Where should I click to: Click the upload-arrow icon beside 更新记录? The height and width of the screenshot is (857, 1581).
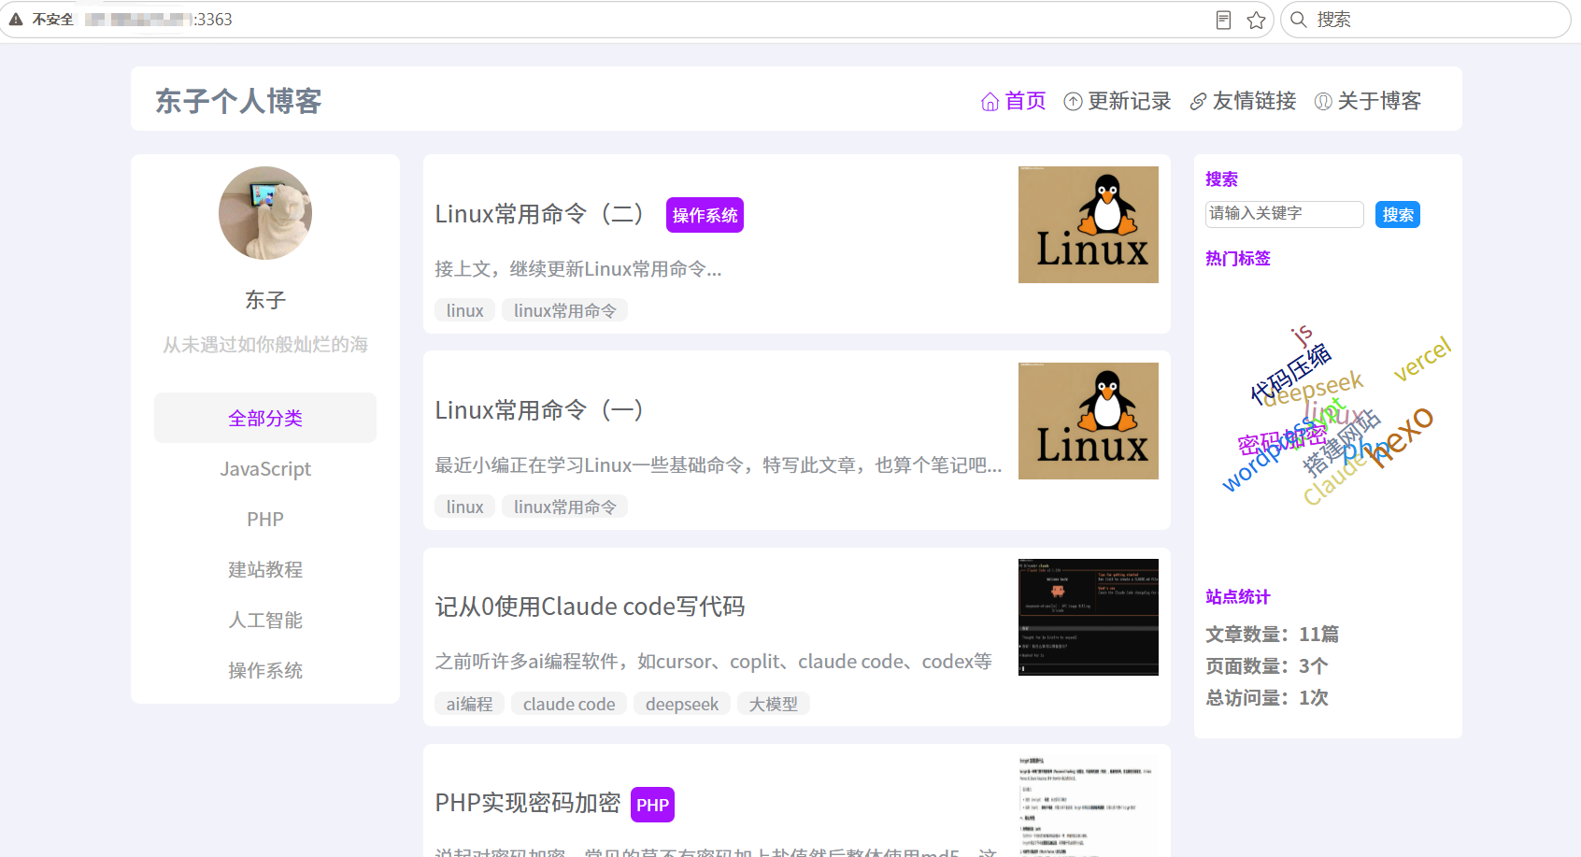coord(1073,102)
